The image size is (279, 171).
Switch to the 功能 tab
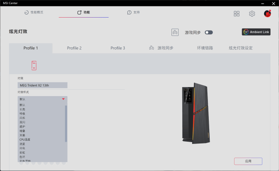tap(84, 12)
